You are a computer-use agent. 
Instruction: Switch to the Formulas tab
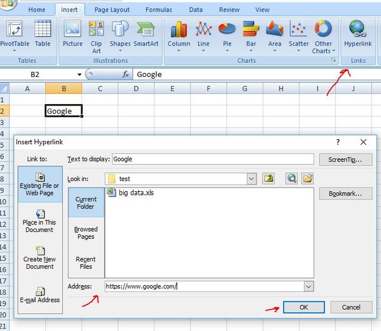click(x=159, y=10)
